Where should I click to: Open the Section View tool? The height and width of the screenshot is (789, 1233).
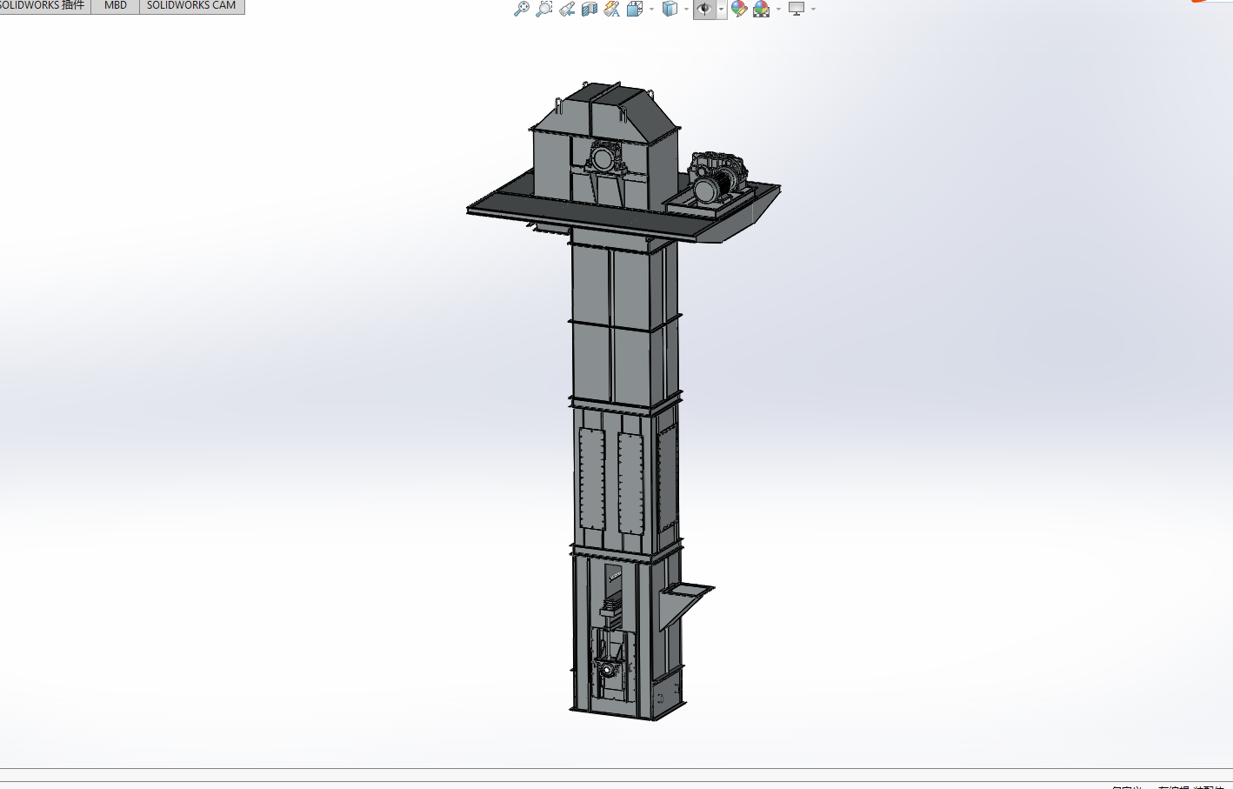pyautogui.click(x=590, y=9)
